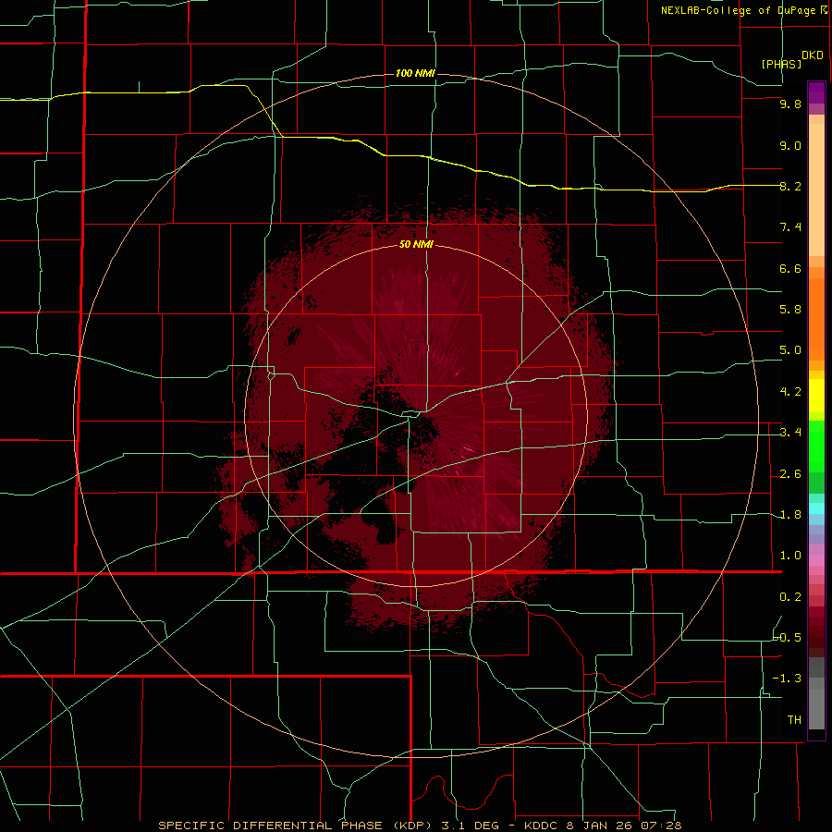This screenshot has height=832, width=832.
Task: Click the 5.0 scale value
Action: (x=790, y=350)
